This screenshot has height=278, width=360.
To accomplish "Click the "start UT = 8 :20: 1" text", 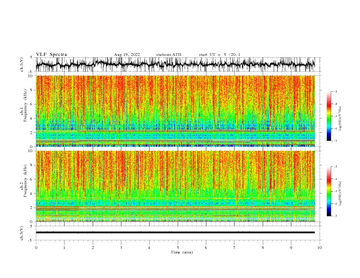I will coord(220,55).
